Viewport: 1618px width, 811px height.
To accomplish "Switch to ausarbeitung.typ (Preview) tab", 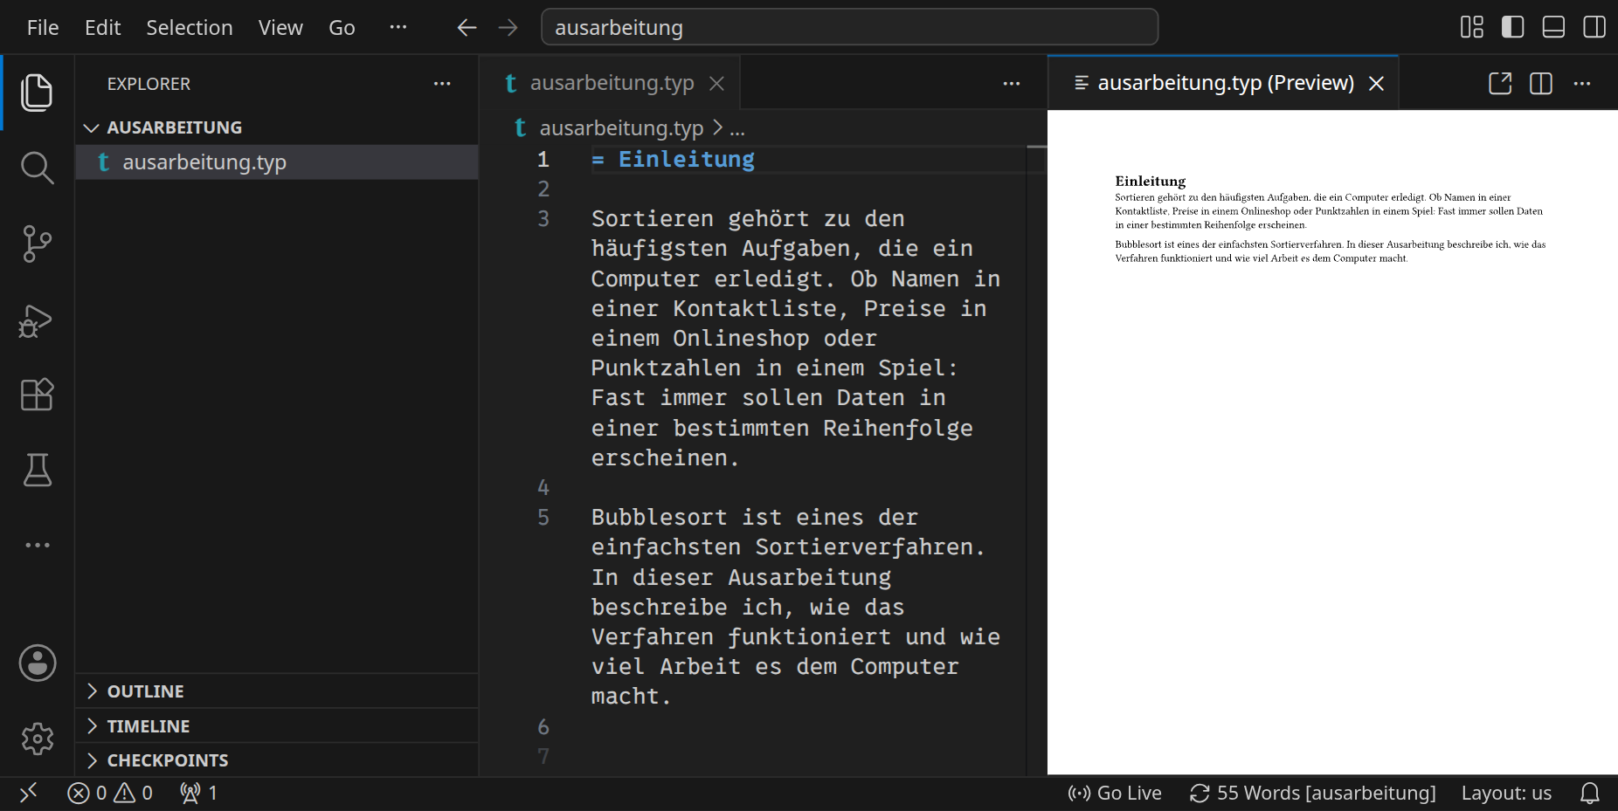I will [1225, 83].
